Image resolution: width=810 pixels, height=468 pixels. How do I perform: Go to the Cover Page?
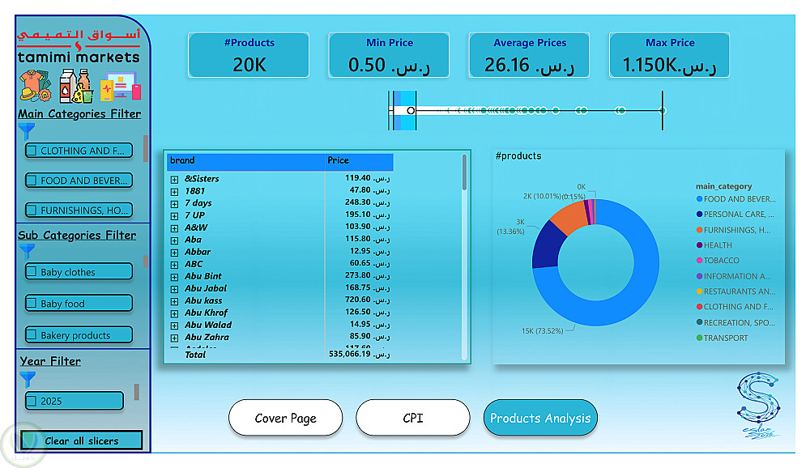click(285, 417)
